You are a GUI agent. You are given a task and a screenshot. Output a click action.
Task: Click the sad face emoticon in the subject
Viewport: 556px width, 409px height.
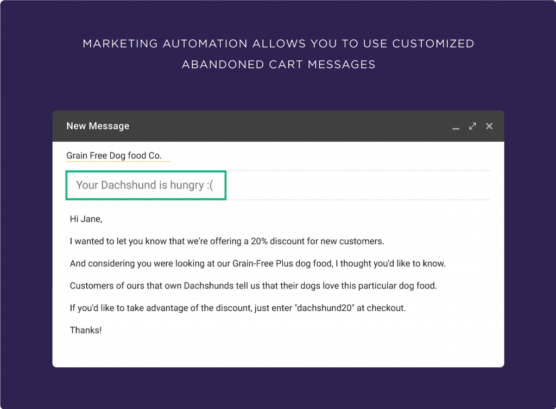[x=210, y=185]
